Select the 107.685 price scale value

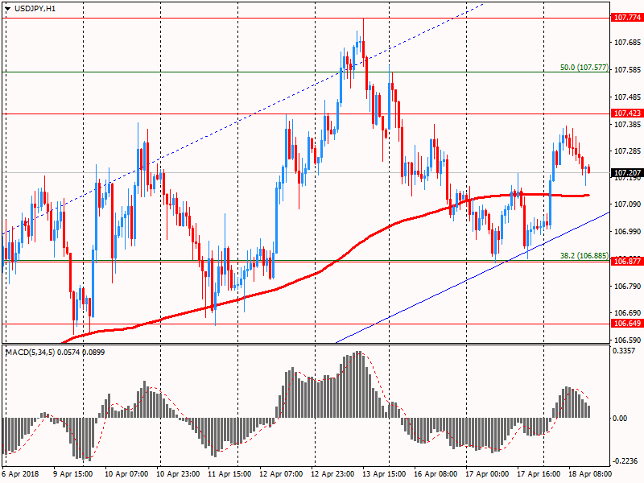click(x=627, y=43)
